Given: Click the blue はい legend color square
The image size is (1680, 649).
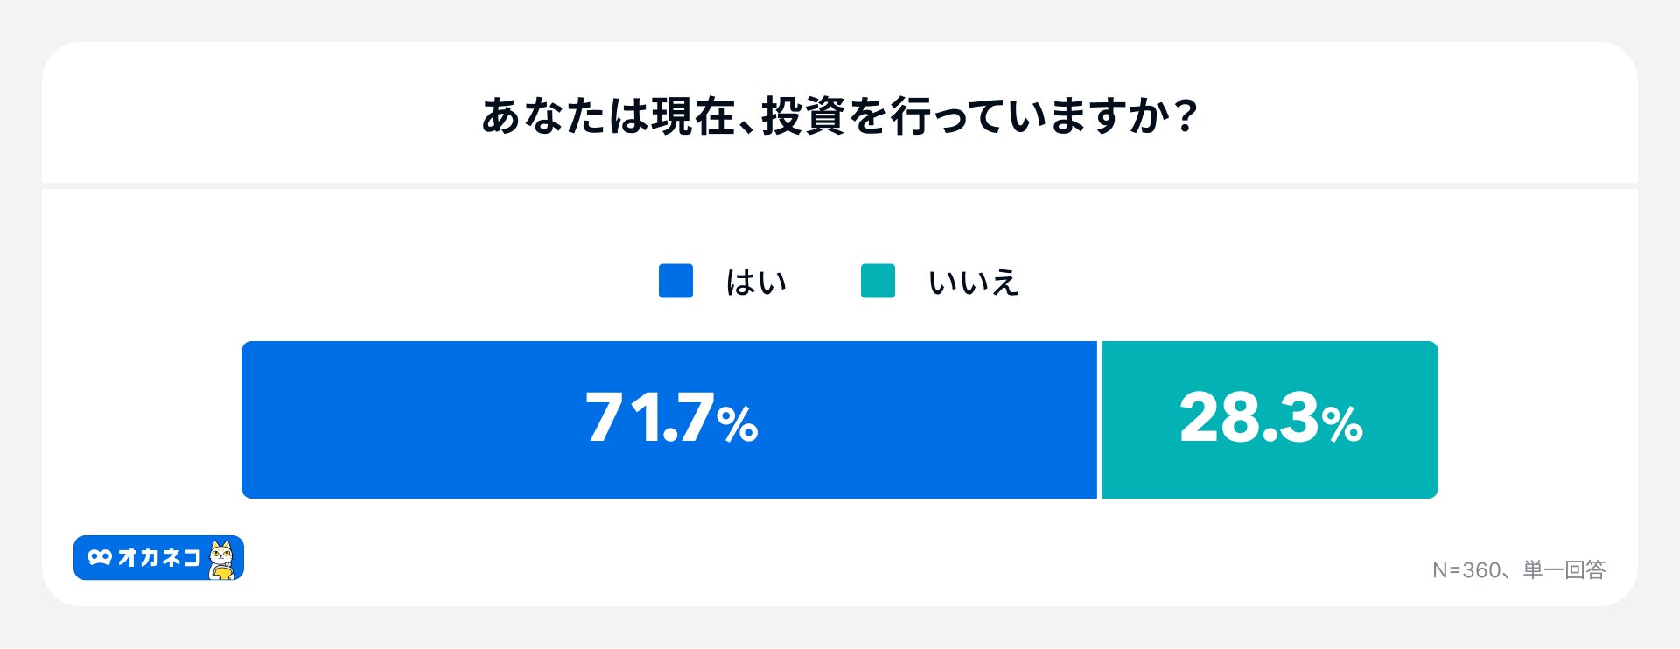Looking at the screenshot, I should pos(675,281).
